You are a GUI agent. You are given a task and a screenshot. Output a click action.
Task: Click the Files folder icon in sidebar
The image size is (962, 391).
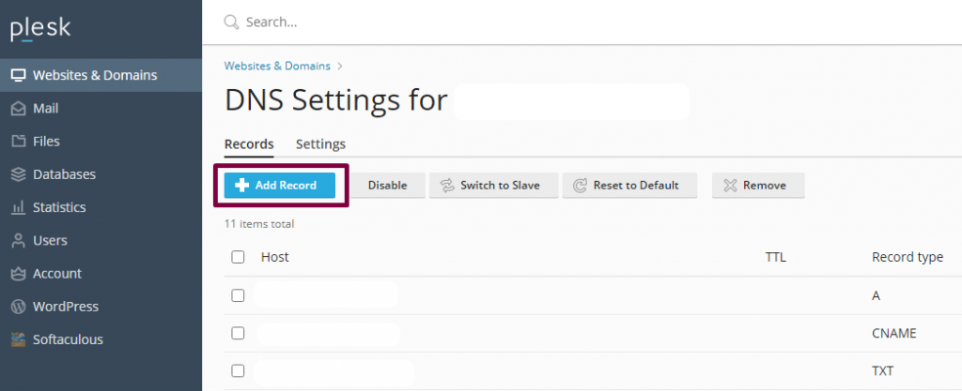18,142
